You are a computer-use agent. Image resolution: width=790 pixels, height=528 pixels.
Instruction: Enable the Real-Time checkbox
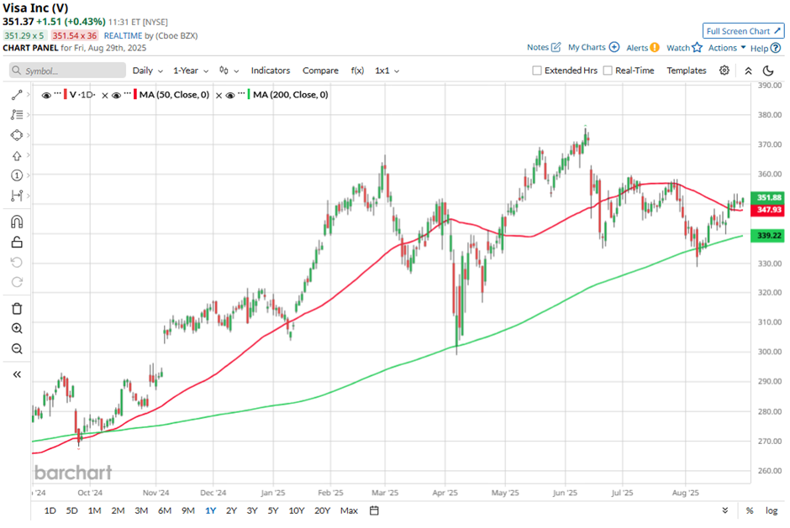tap(608, 71)
